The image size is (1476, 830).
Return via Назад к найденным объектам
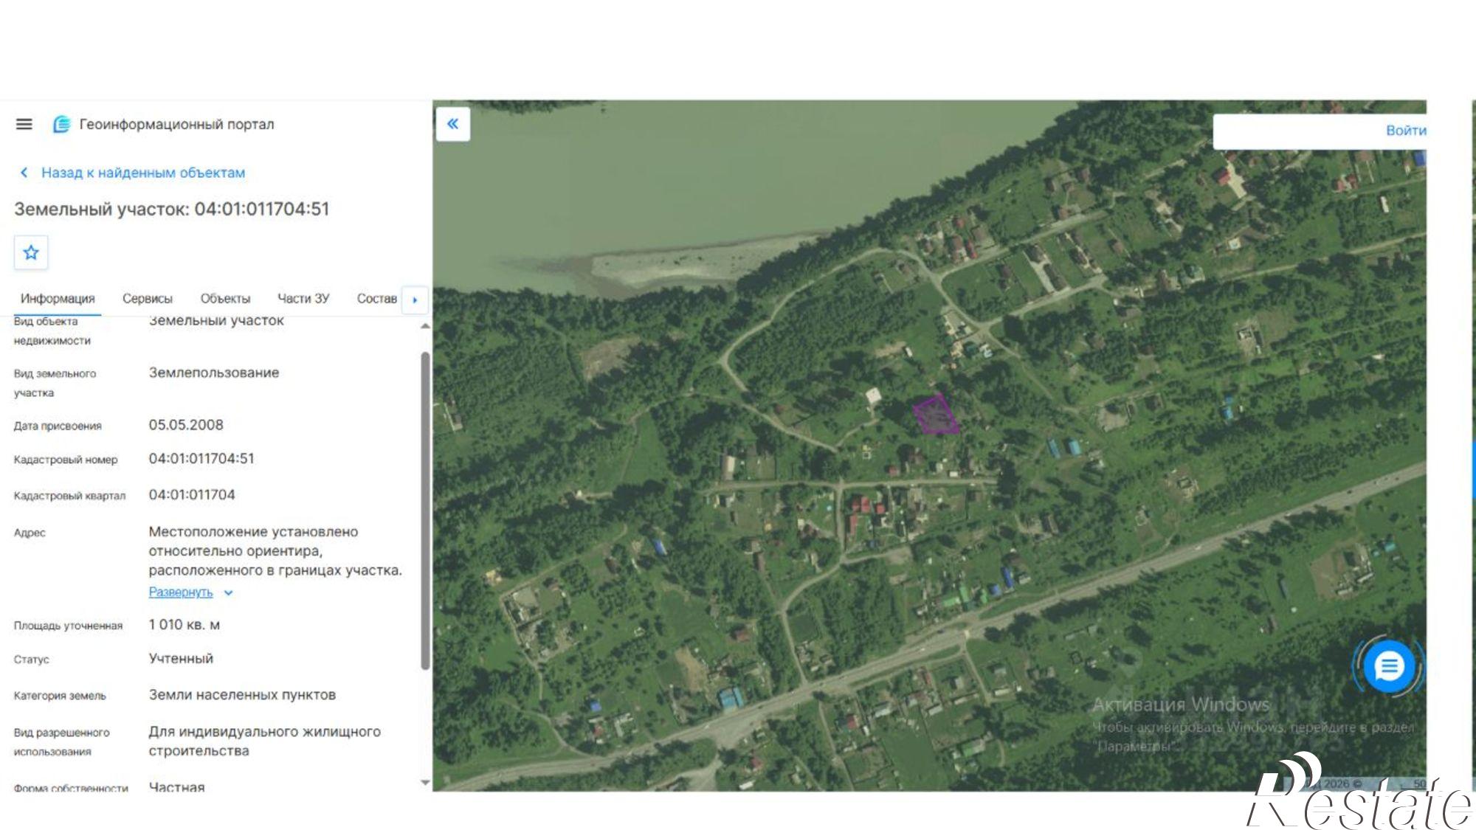143,173
